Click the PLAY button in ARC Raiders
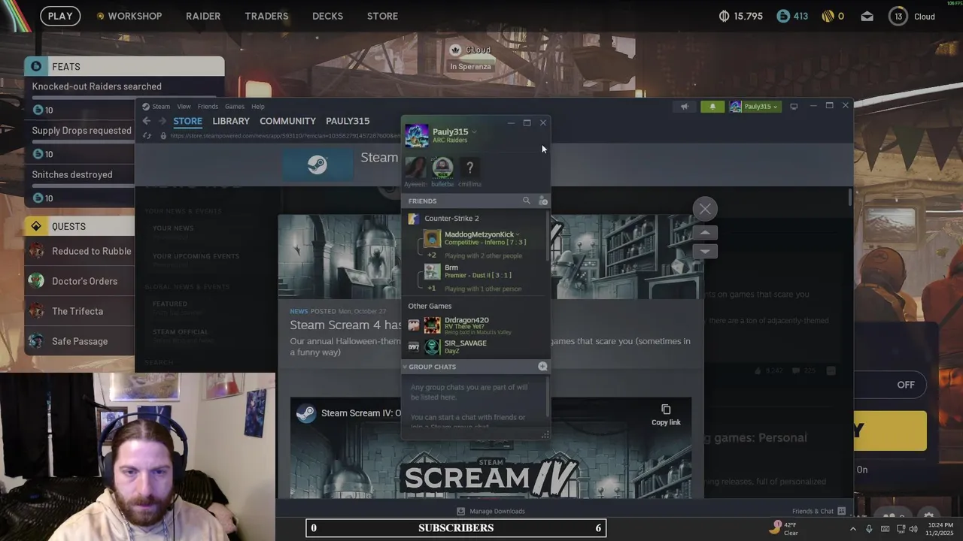 pos(60,16)
